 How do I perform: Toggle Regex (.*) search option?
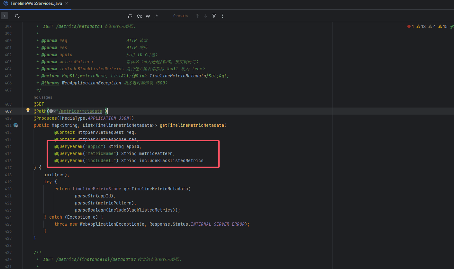[x=156, y=16]
